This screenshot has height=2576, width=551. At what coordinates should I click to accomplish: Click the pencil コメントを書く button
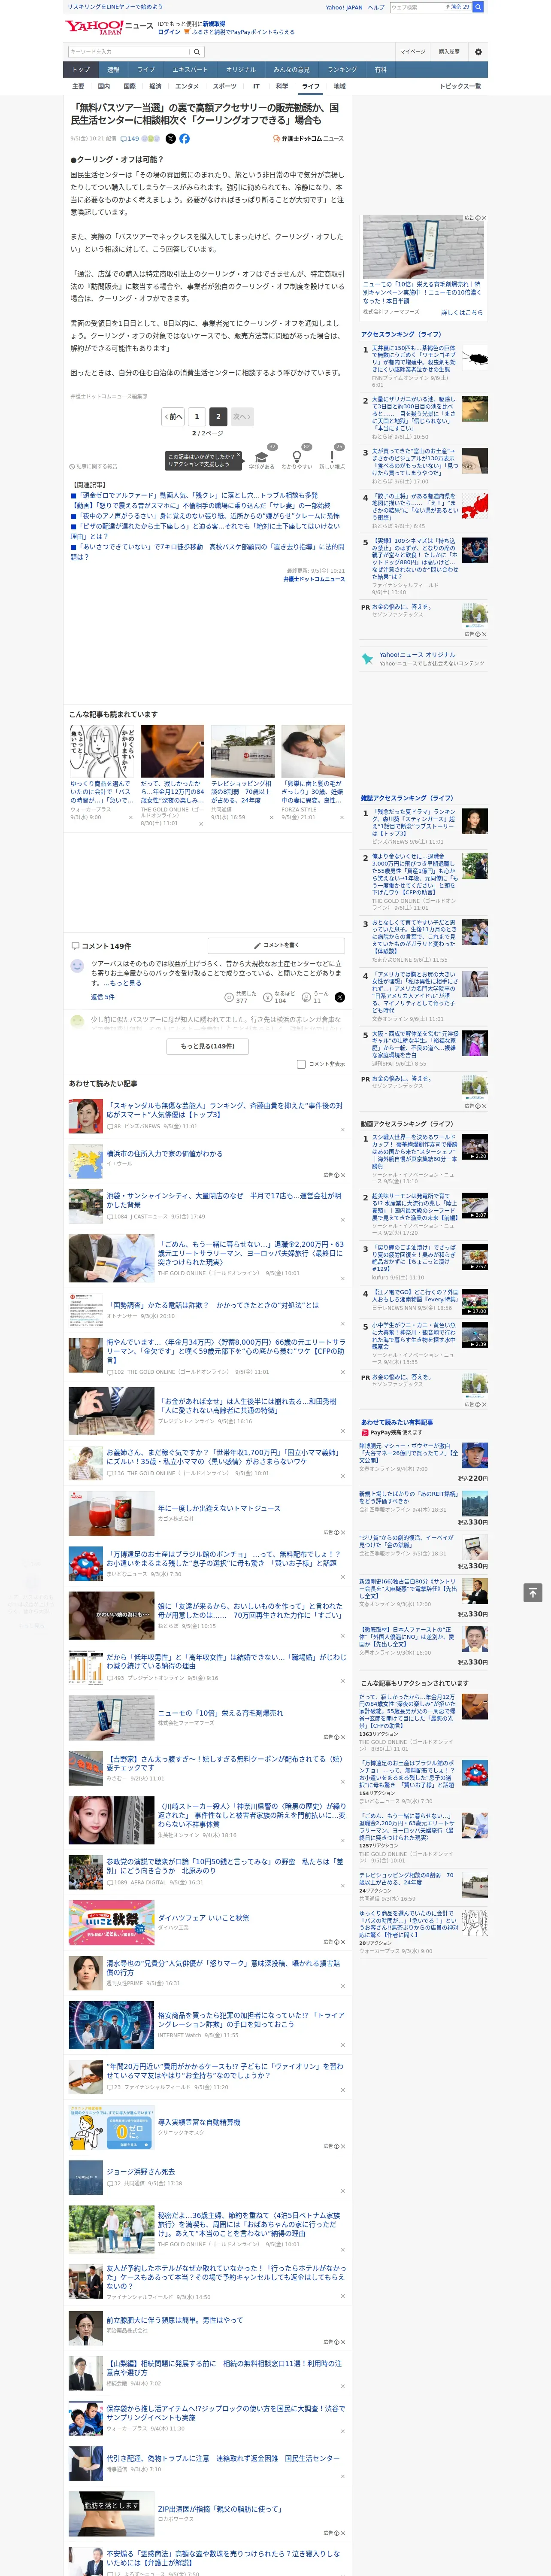point(276,945)
